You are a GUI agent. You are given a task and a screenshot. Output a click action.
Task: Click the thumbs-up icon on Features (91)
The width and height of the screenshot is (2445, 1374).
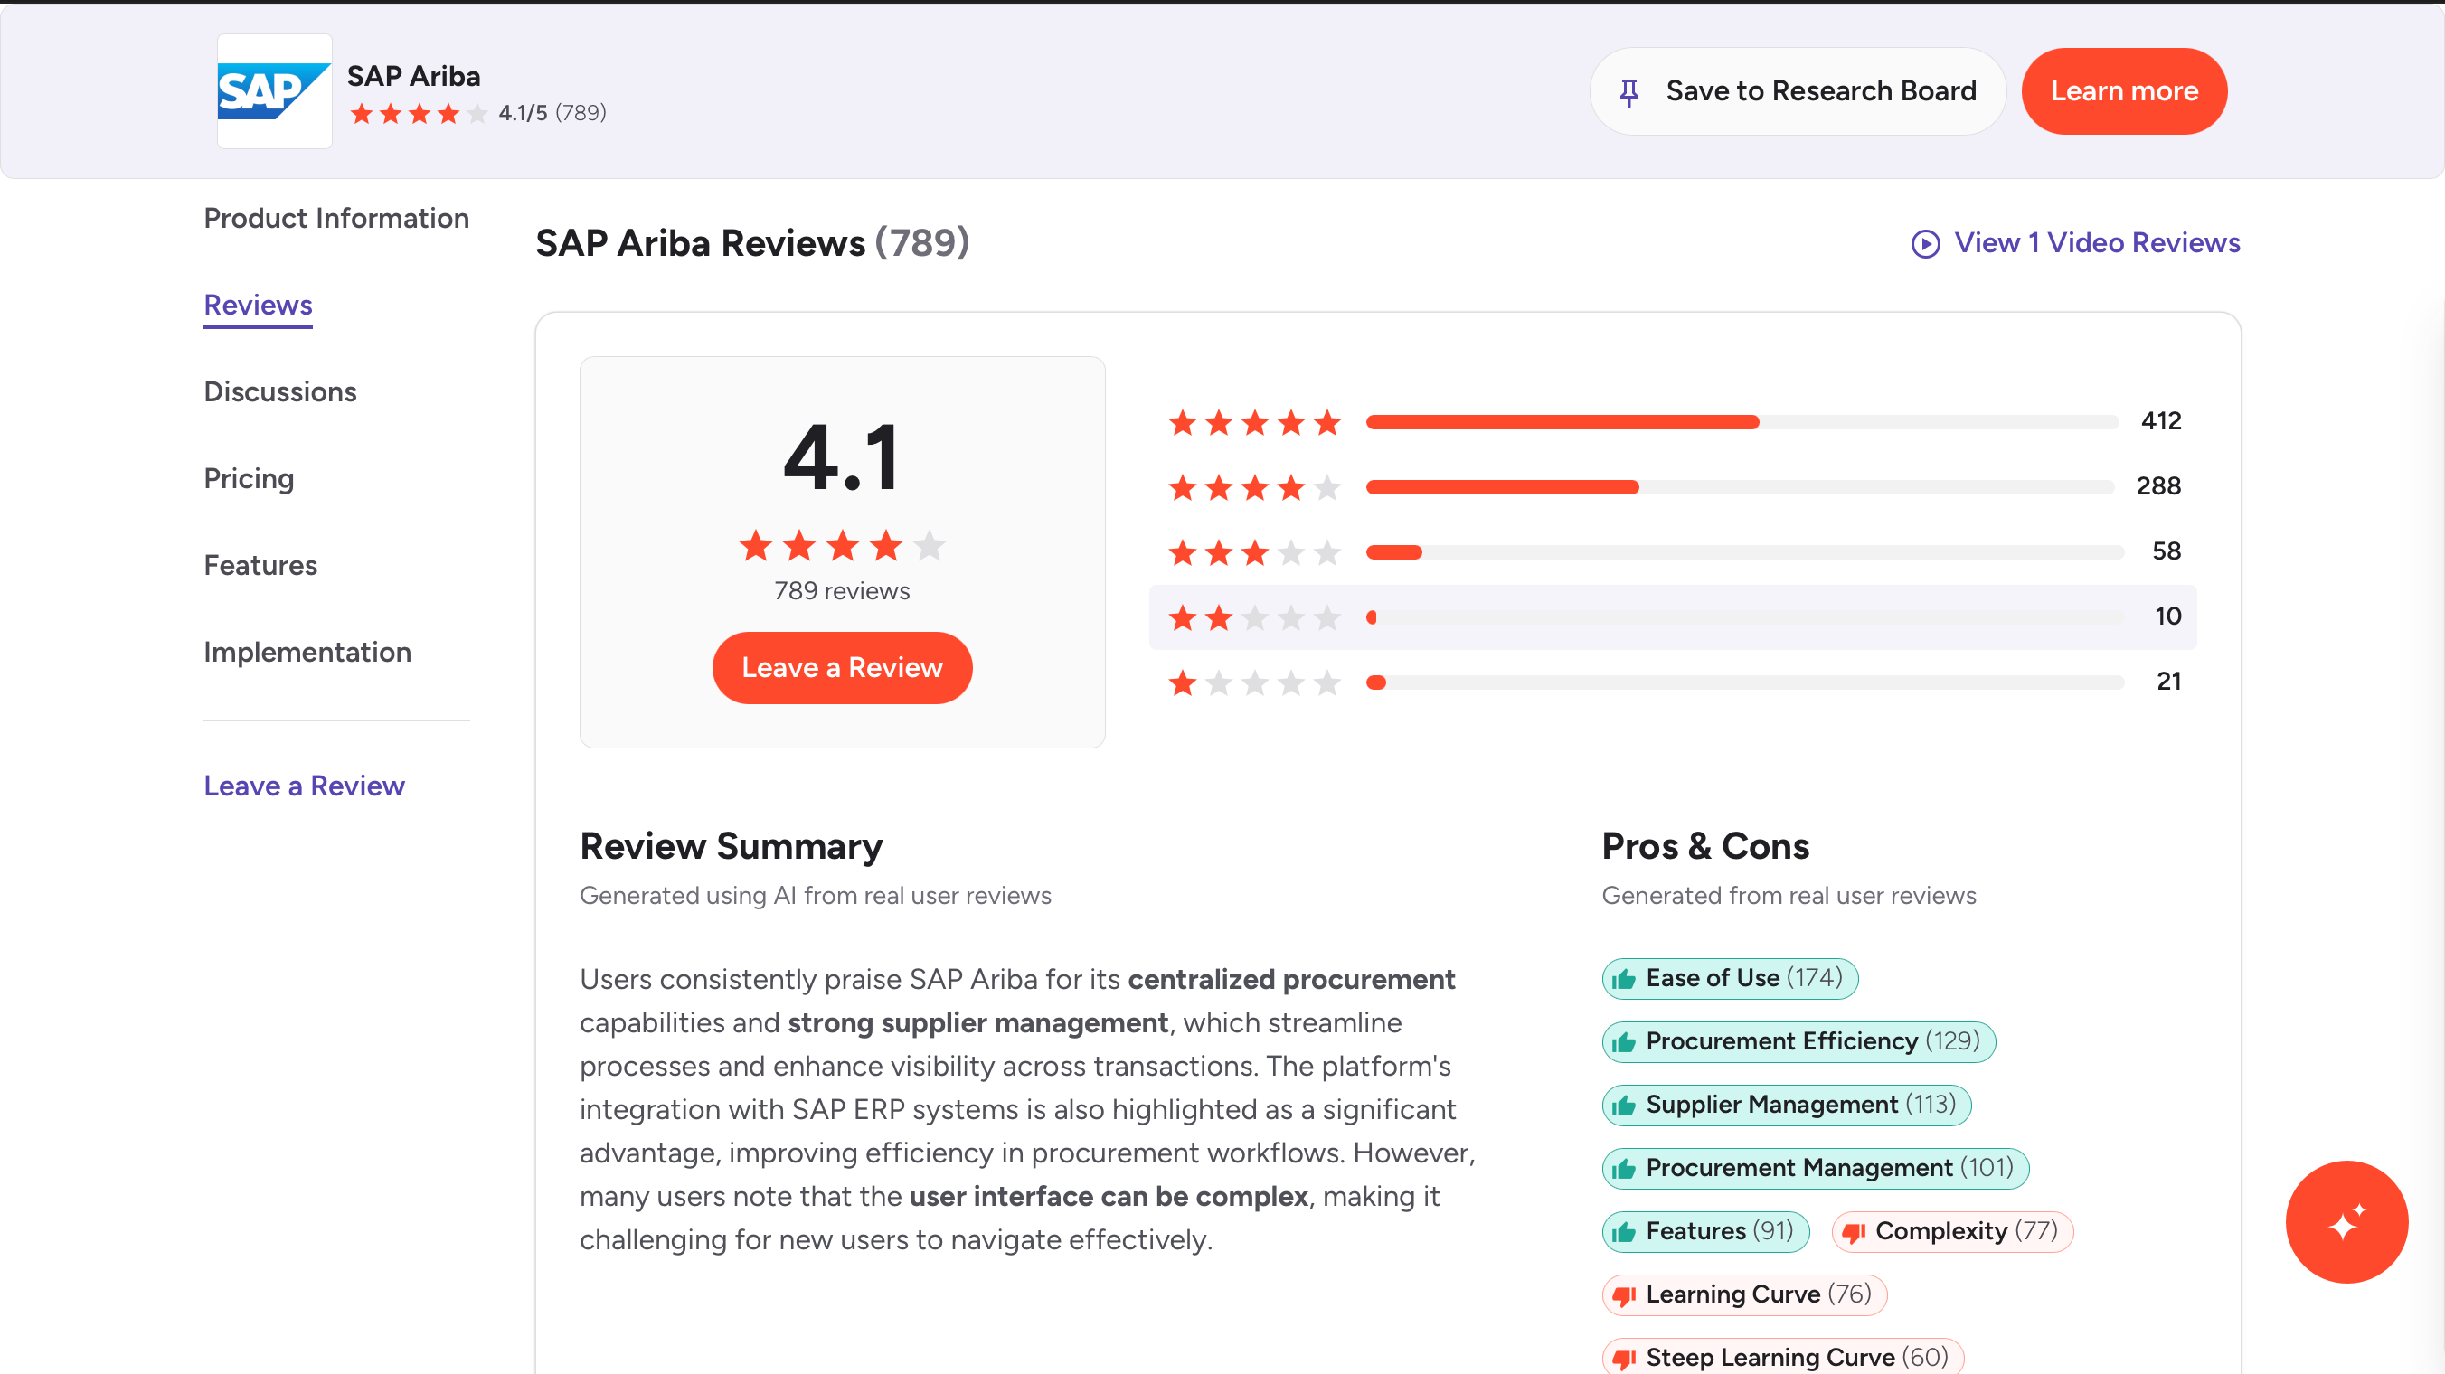pos(1623,1233)
